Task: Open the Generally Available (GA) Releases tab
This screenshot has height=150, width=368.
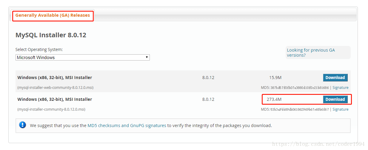Action: tap(53, 15)
